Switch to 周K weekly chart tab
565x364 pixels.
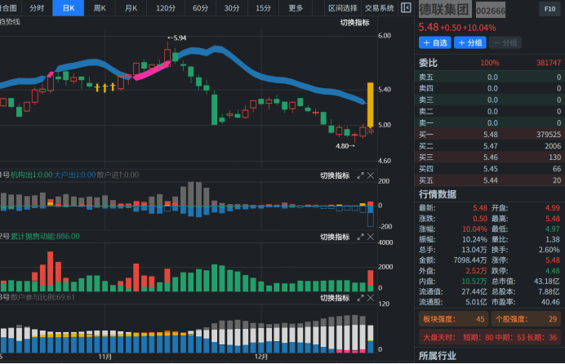click(100, 8)
